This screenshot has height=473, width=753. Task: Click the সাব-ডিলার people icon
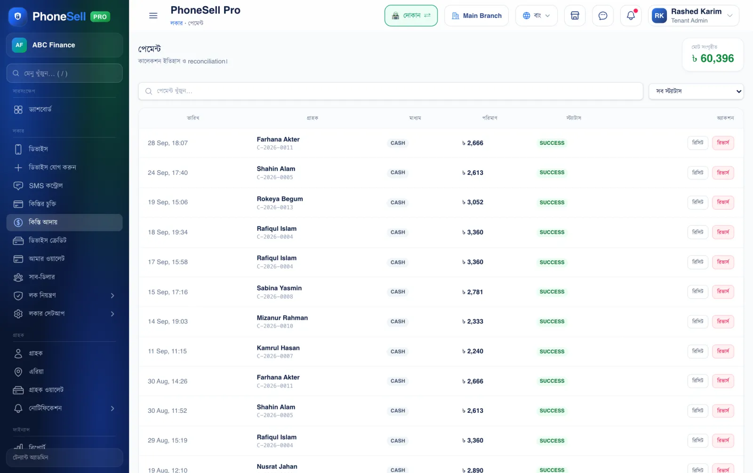pyautogui.click(x=18, y=277)
